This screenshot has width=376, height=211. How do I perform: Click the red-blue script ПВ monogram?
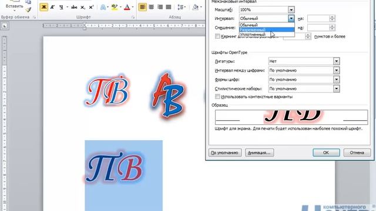coord(107,91)
